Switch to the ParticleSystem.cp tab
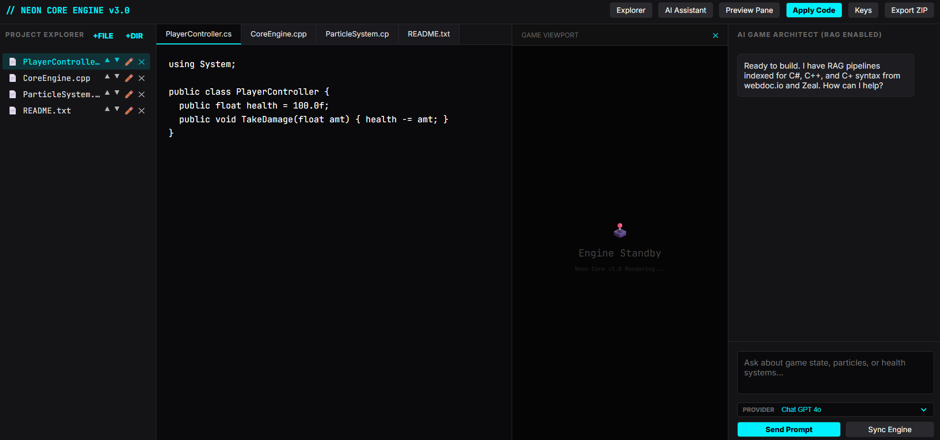940x440 pixels. 357,34
